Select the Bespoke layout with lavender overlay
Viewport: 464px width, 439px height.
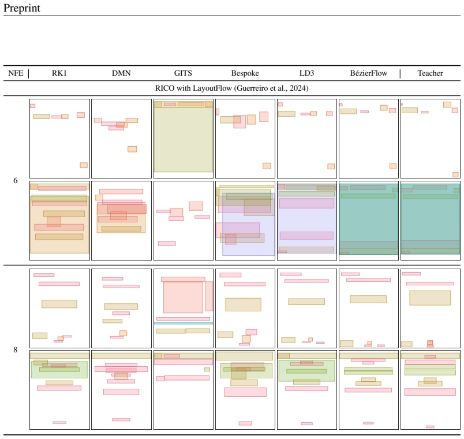[x=245, y=221]
